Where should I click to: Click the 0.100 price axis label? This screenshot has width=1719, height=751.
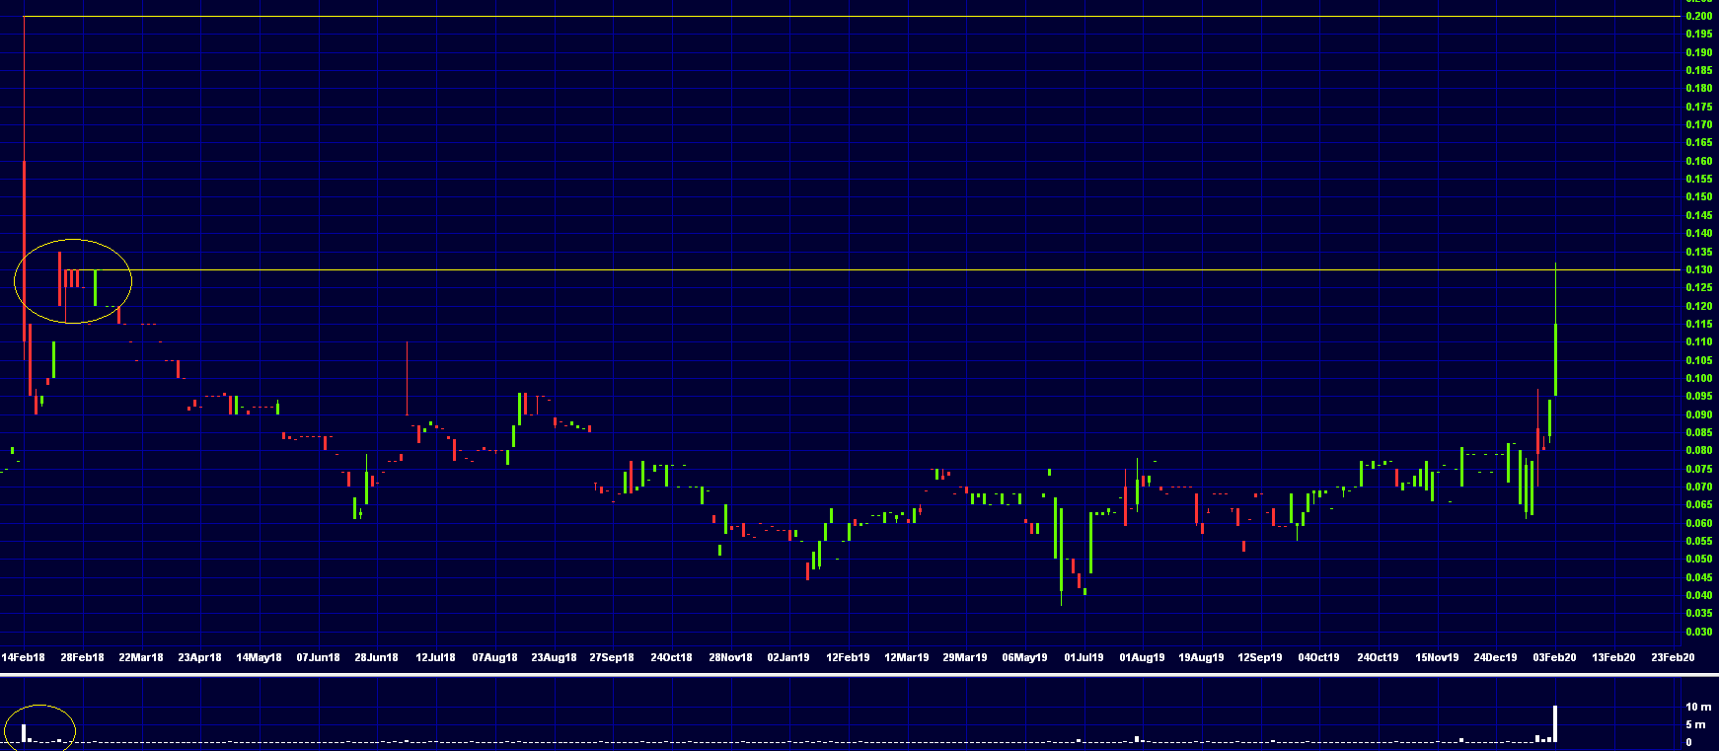1699,379
